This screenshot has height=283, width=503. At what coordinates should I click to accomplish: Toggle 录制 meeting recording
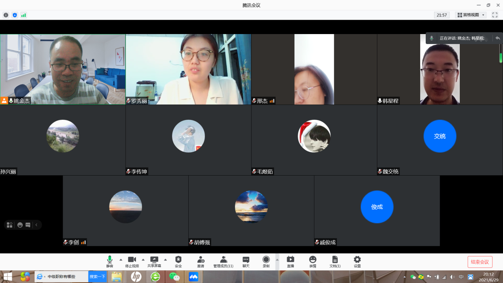(x=266, y=262)
